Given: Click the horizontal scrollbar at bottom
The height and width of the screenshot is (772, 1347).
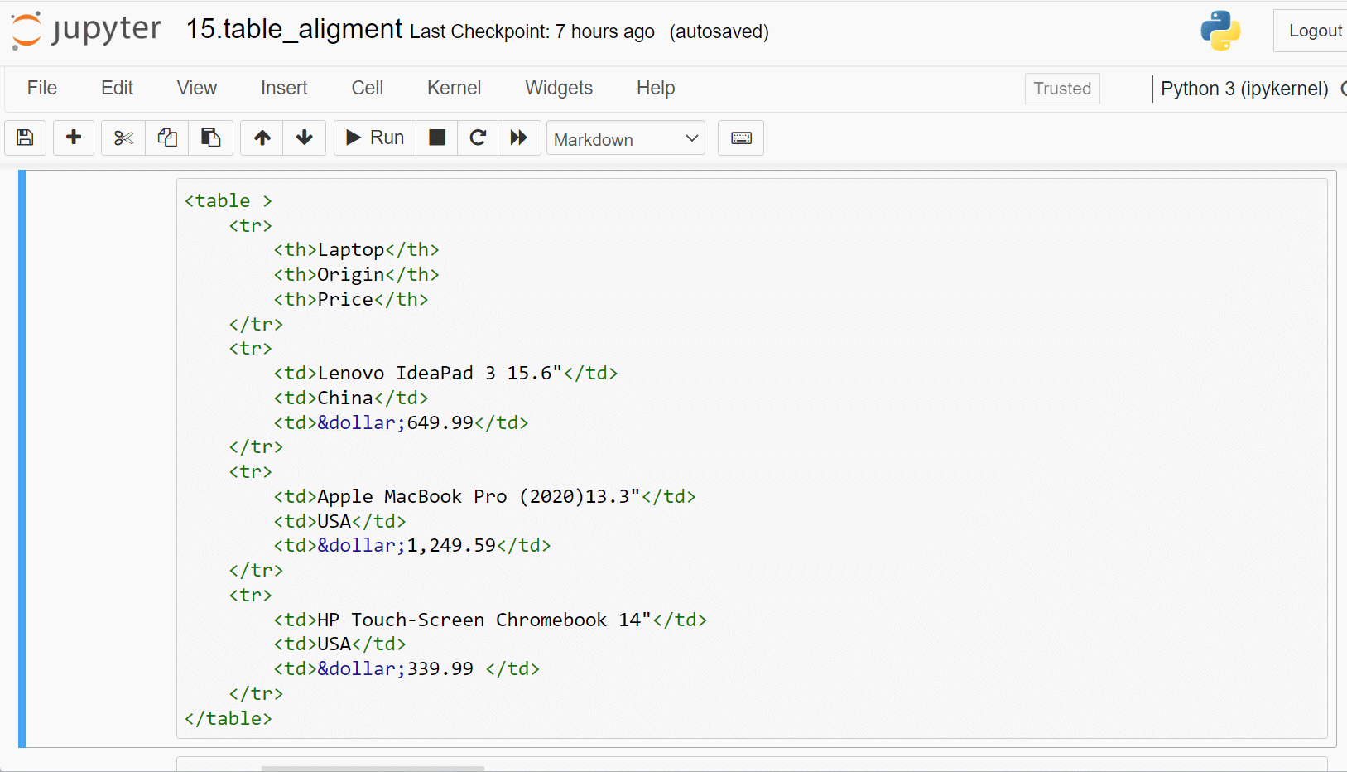Looking at the screenshot, I should pyautogui.click(x=373, y=769).
